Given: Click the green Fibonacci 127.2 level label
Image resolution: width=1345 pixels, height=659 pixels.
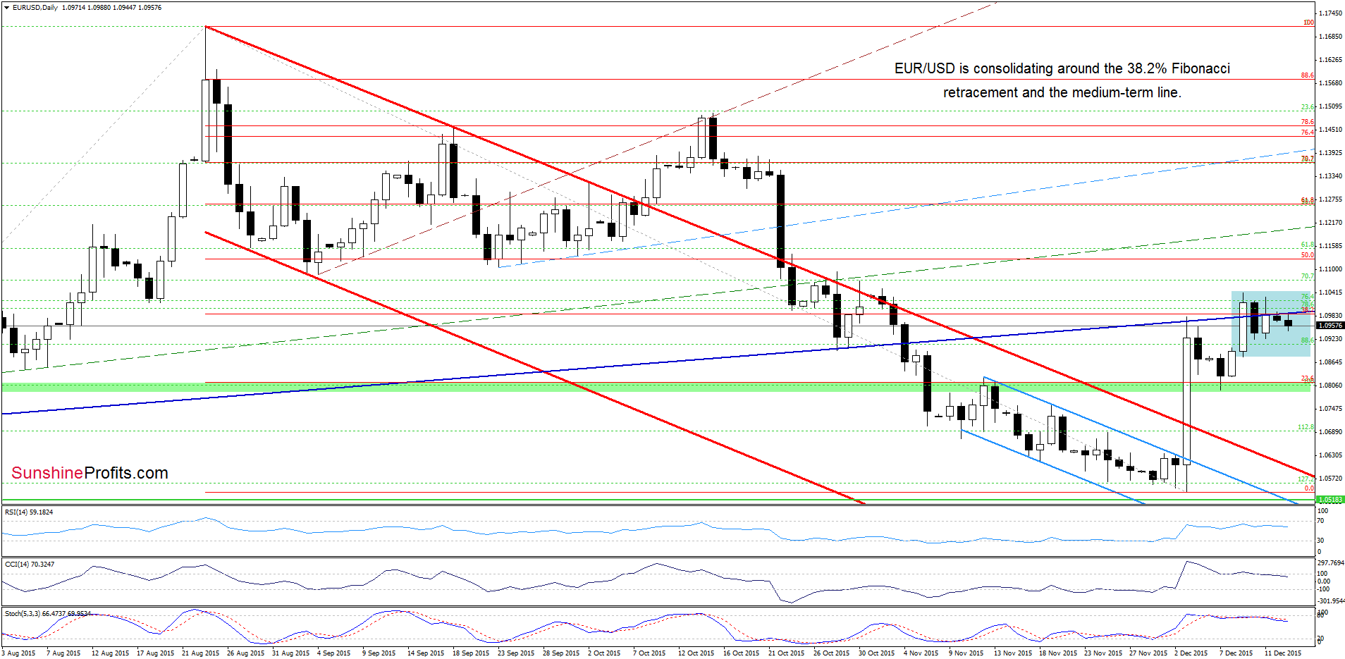Looking at the screenshot, I should click(1306, 479).
